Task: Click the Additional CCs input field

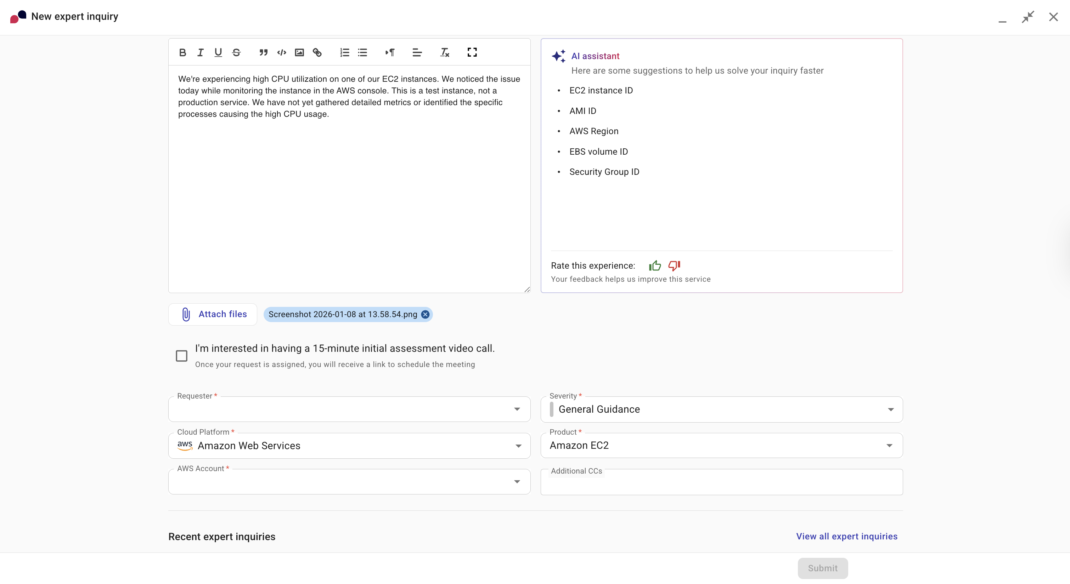Action: (x=721, y=483)
